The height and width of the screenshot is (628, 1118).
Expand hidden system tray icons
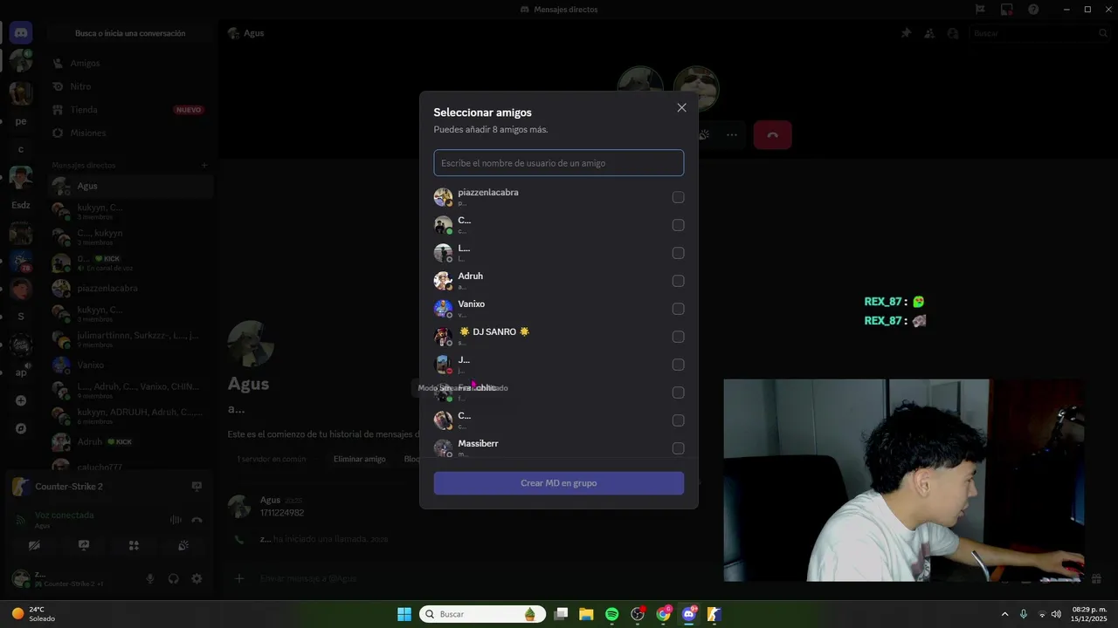tap(1004, 614)
